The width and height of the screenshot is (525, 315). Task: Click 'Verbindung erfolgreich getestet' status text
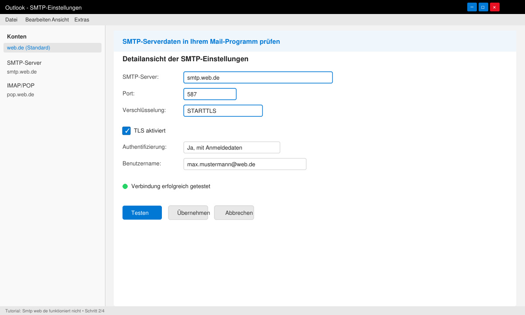coord(171,186)
